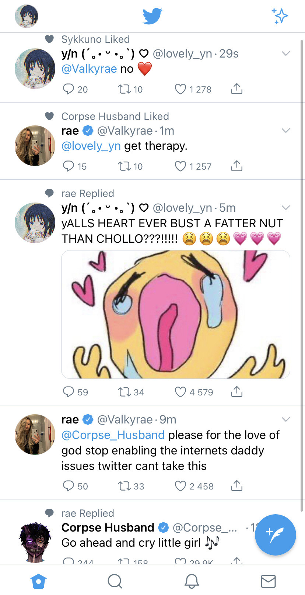Open the @lovely_yn mention in rae's reply
This screenshot has width=305, height=595.
click(91, 146)
